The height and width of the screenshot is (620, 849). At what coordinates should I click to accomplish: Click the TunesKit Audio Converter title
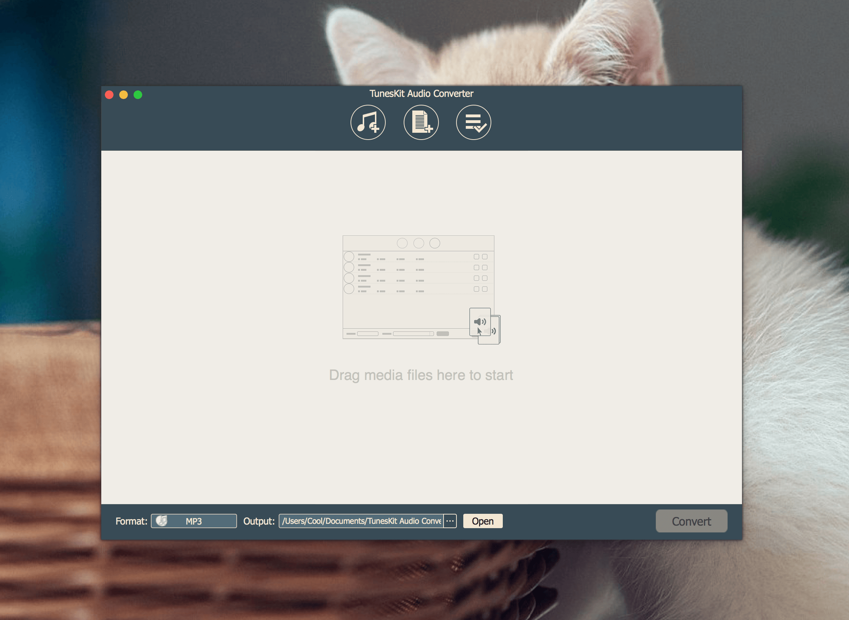tap(421, 93)
